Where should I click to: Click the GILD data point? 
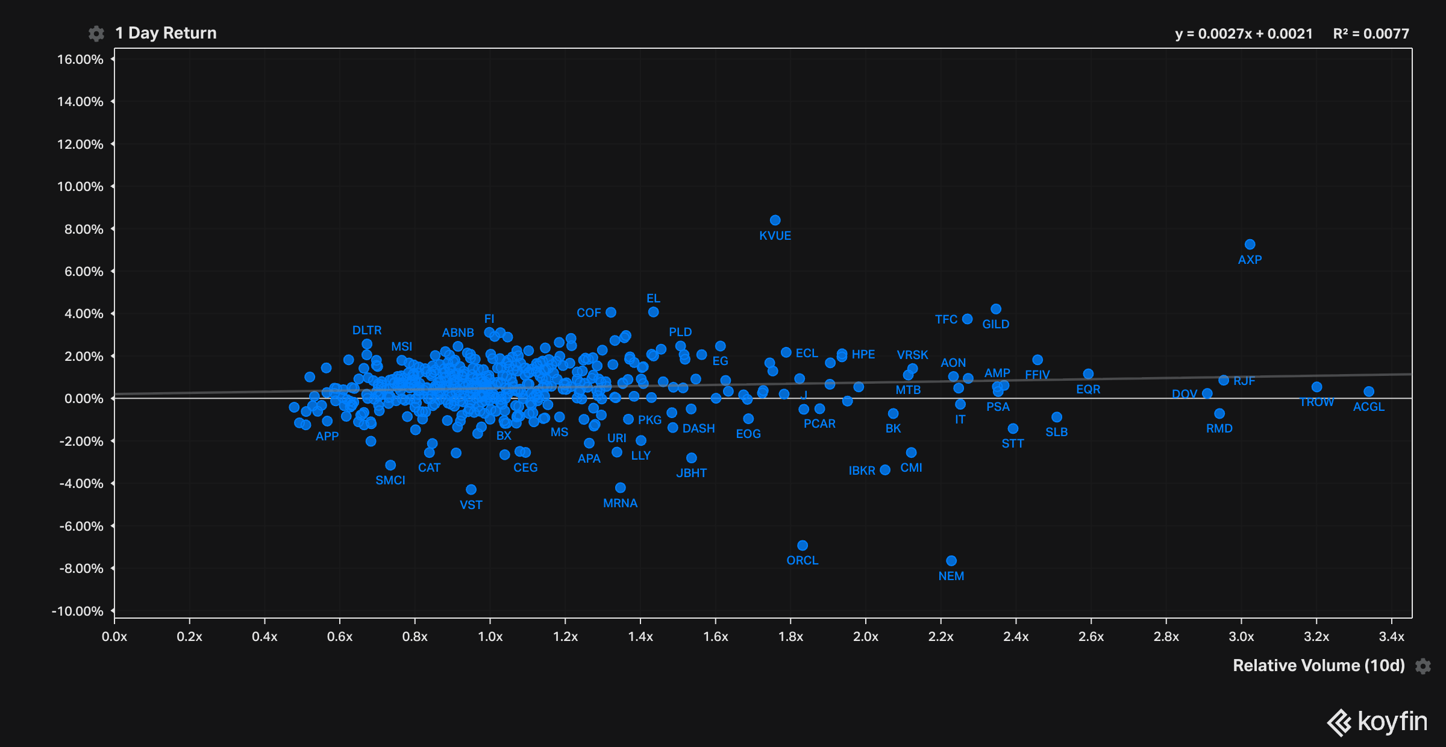pyautogui.click(x=996, y=309)
